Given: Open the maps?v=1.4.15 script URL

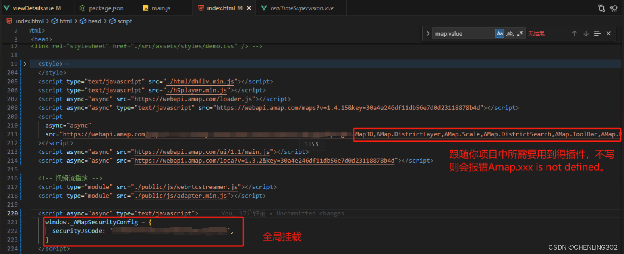Looking at the screenshot, I should pos(349,108).
